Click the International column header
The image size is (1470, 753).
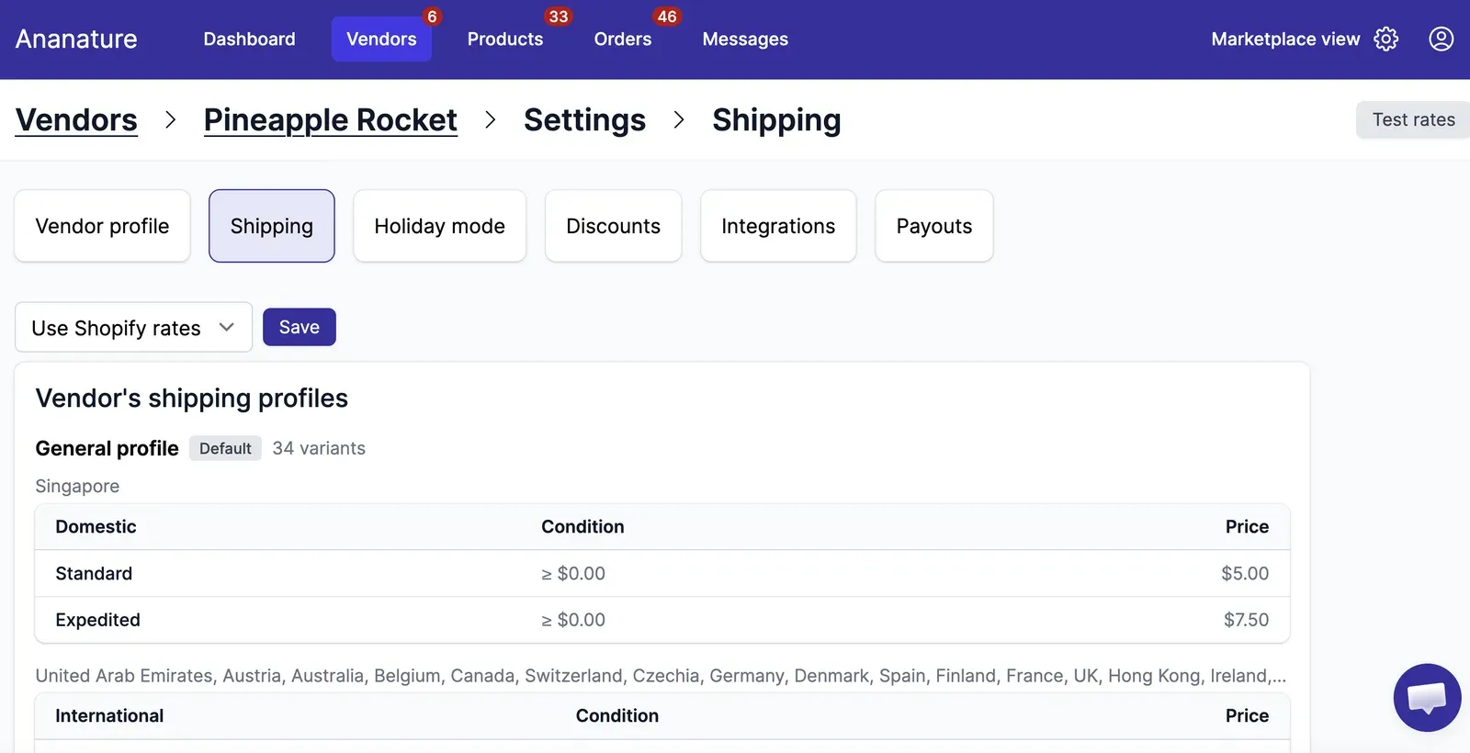click(x=109, y=715)
